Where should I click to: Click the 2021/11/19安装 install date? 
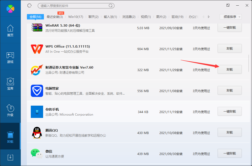[x=171, y=112]
